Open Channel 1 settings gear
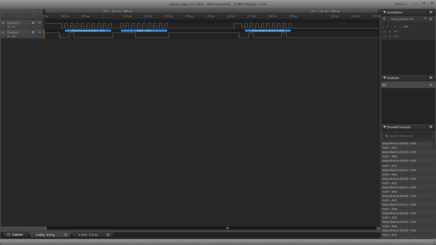 coord(33,33)
